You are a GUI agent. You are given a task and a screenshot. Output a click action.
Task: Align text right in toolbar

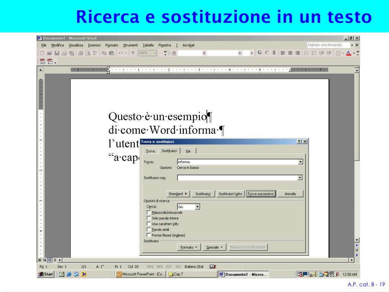point(297,53)
